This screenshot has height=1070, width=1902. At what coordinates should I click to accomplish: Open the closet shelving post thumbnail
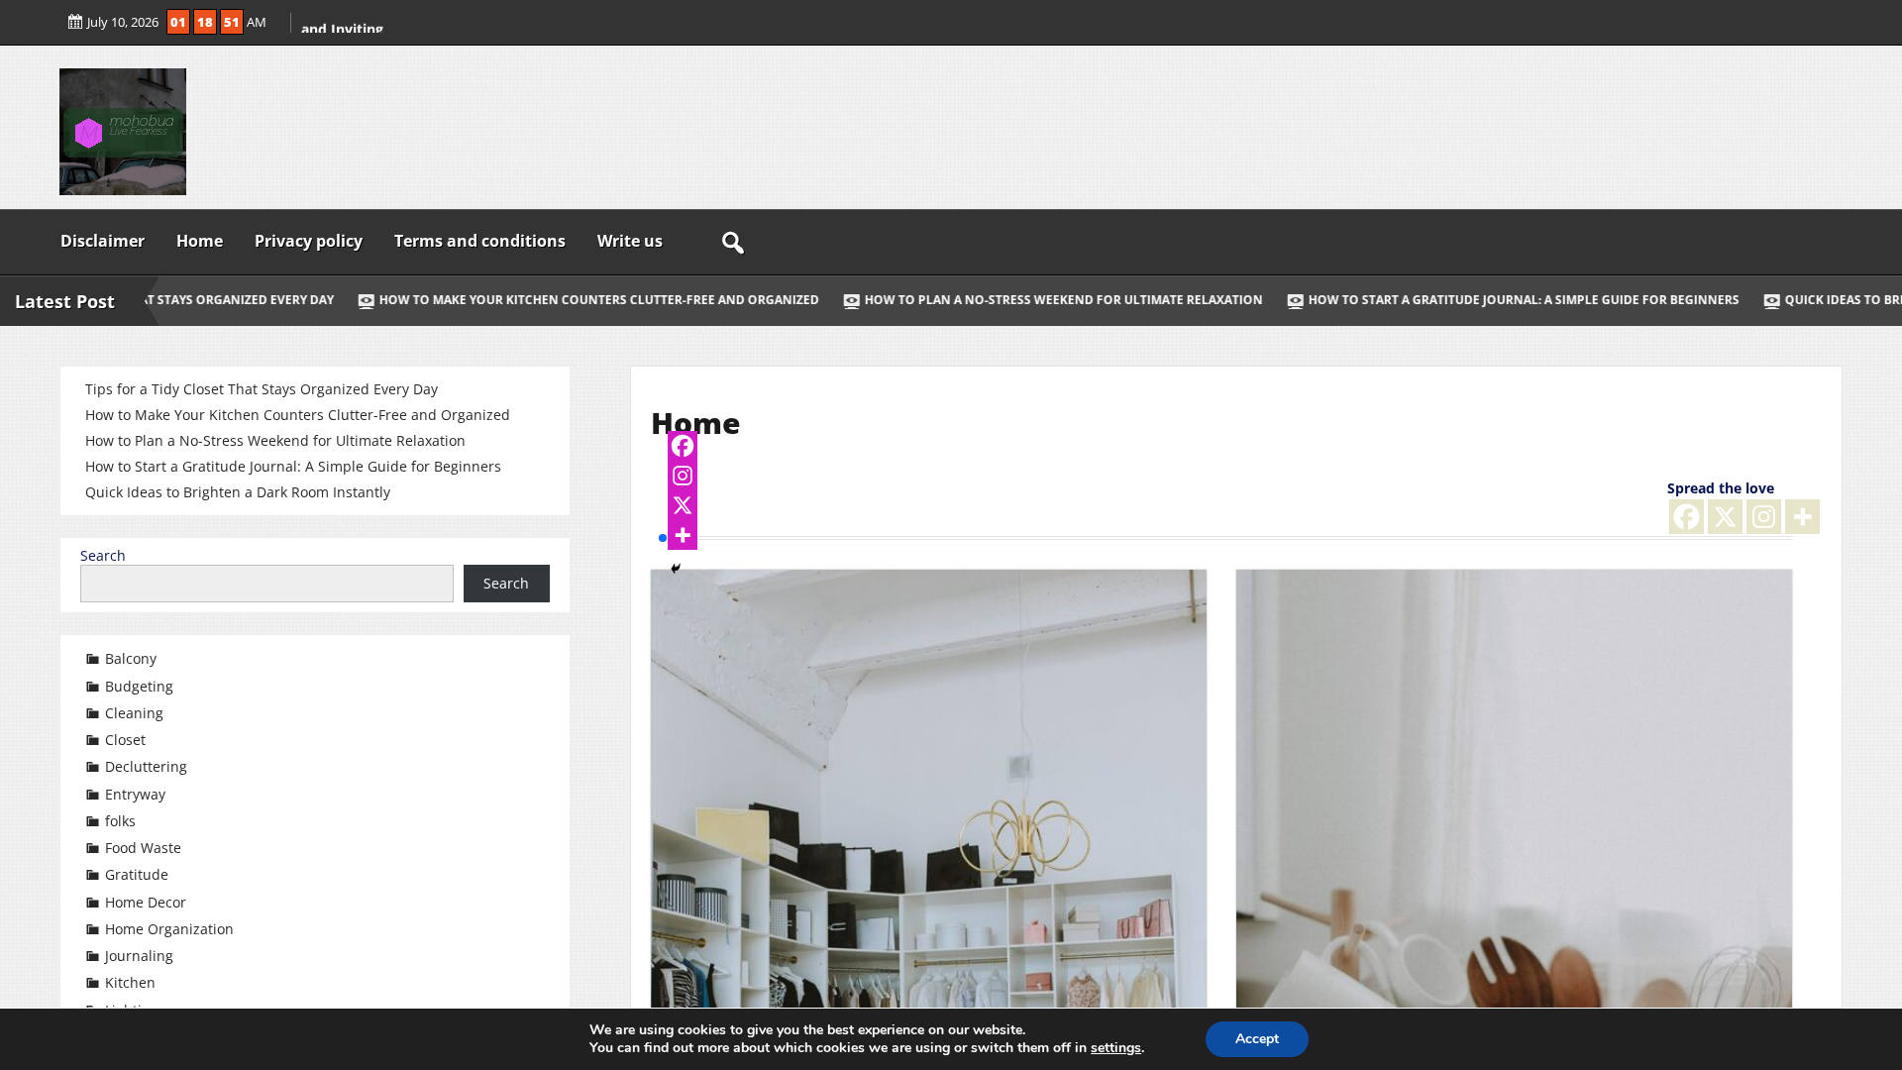(x=928, y=789)
